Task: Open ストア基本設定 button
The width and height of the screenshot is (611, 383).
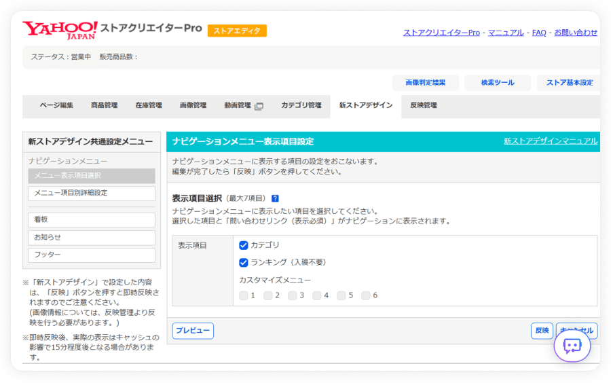Action: pos(569,83)
